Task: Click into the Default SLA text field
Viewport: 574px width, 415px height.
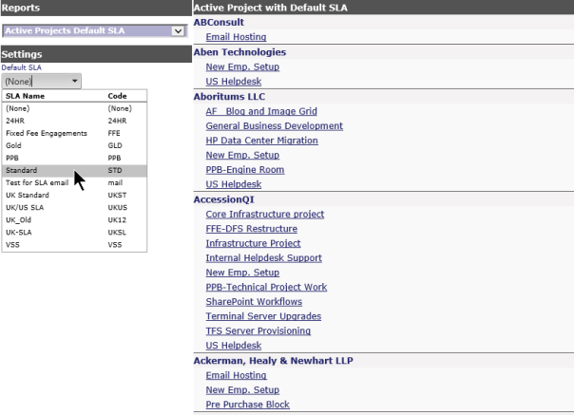Action: pos(36,82)
